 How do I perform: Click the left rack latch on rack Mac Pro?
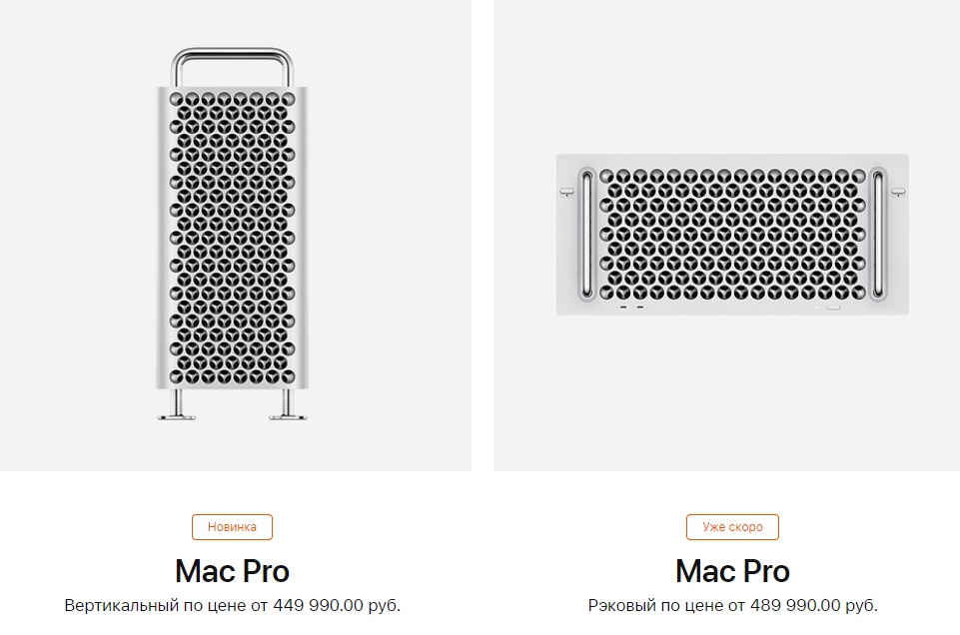click(565, 189)
